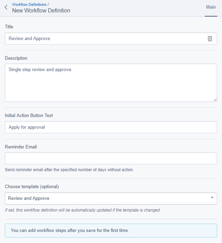Focus the Initial Action Button Text field
Viewport: 222px width, 243px height.
point(110,127)
